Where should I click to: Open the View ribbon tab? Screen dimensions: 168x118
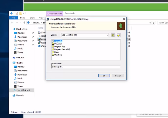pos(41,18)
